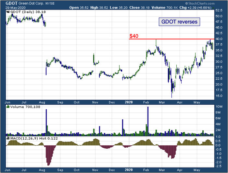Click the Volume 700.1K header value

click(165, 7)
